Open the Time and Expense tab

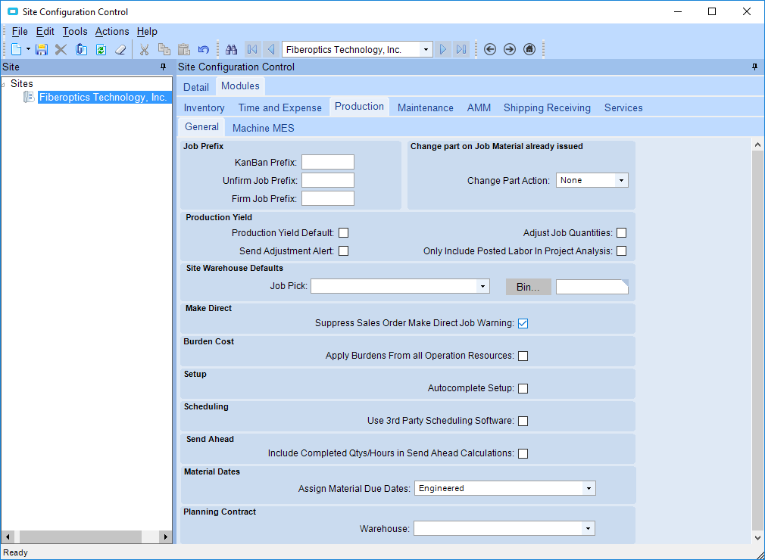280,107
